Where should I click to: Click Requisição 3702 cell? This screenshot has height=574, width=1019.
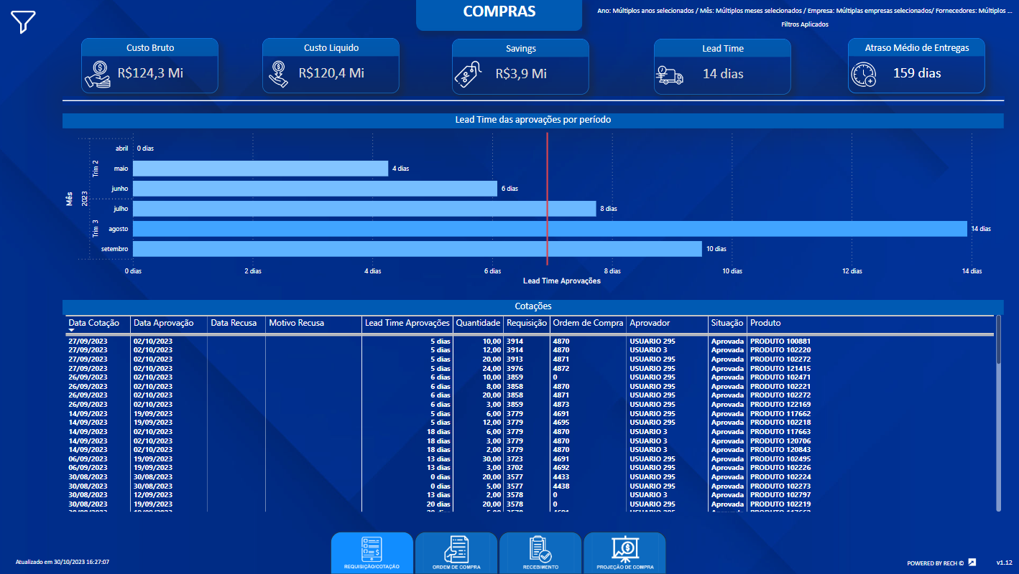click(515, 468)
